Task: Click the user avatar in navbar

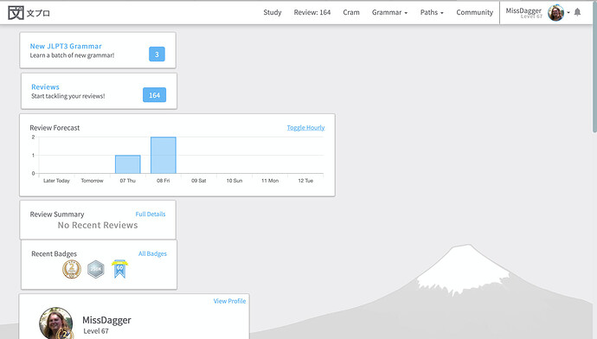Action: point(555,13)
